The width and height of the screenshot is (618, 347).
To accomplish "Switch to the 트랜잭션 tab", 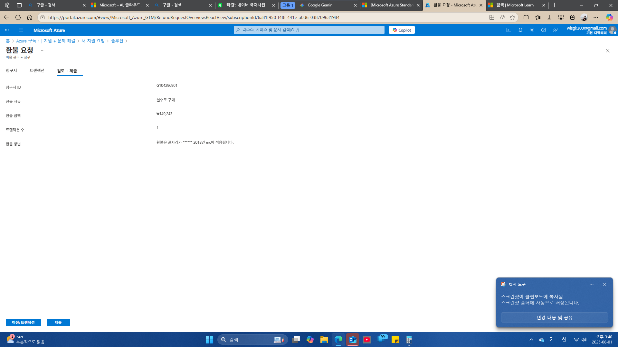I will click(37, 70).
